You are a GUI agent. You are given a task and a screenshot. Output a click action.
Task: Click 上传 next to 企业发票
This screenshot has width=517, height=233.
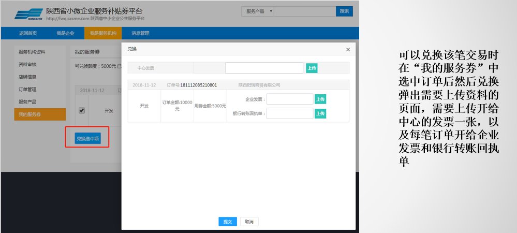[x=320, y=99]
